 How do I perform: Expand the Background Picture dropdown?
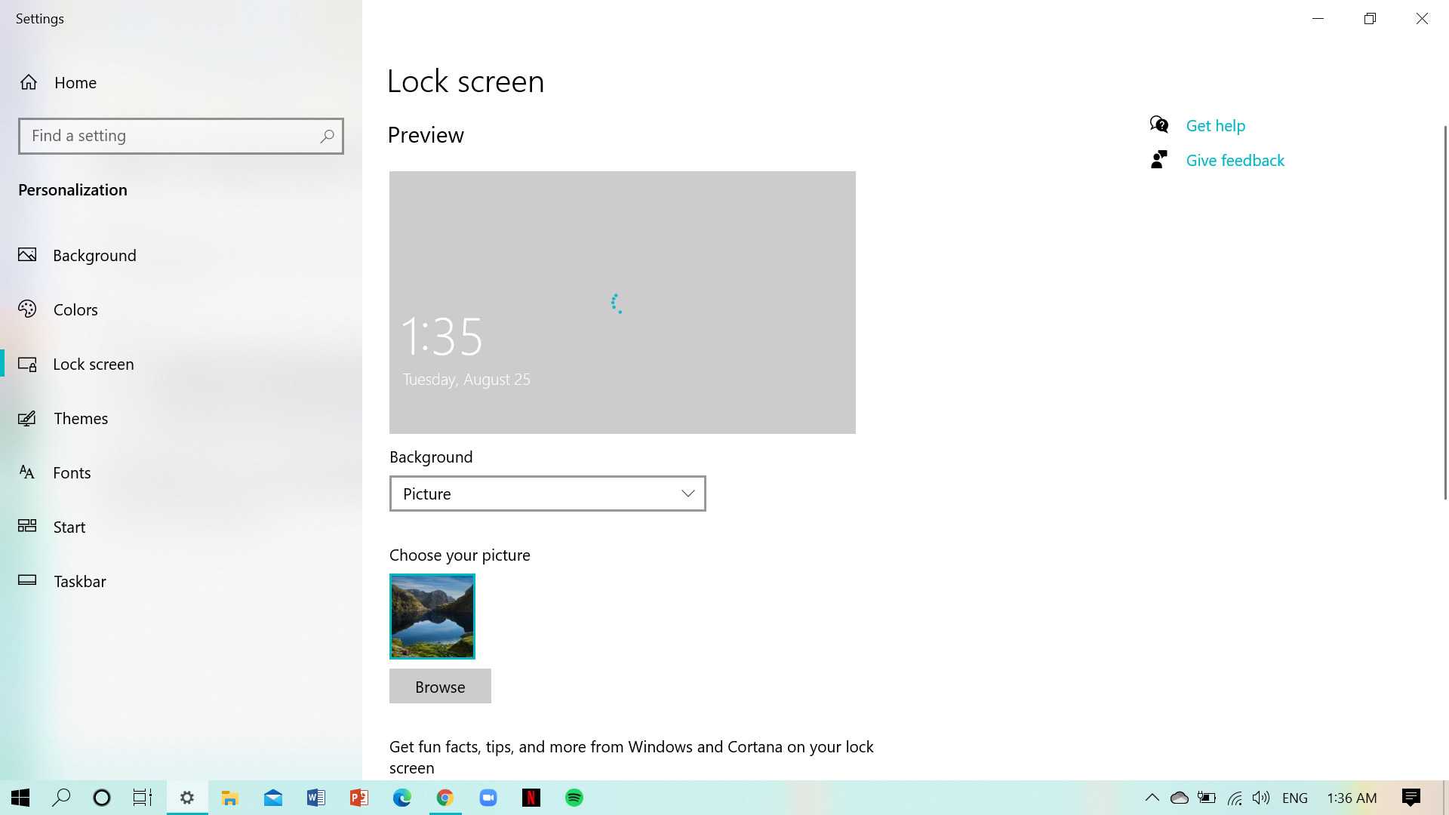[x=547, y=494]
